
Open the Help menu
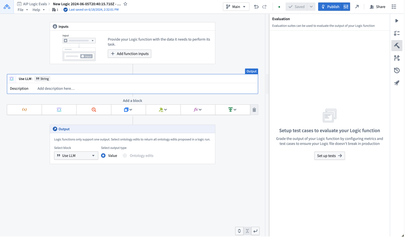[38, 10]
